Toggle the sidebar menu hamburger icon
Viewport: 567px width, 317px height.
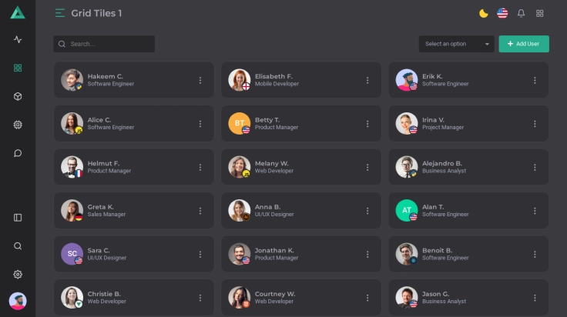(60, 13)
